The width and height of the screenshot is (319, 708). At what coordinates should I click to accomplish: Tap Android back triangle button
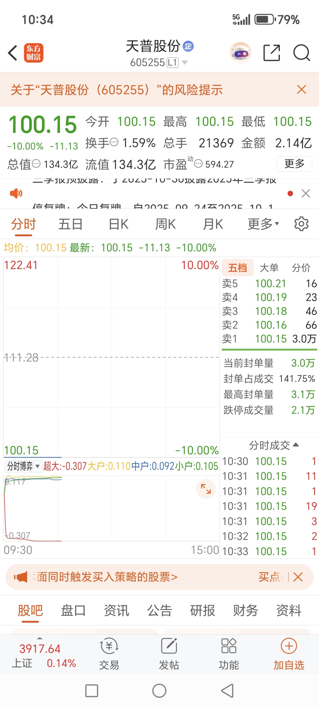228,691
